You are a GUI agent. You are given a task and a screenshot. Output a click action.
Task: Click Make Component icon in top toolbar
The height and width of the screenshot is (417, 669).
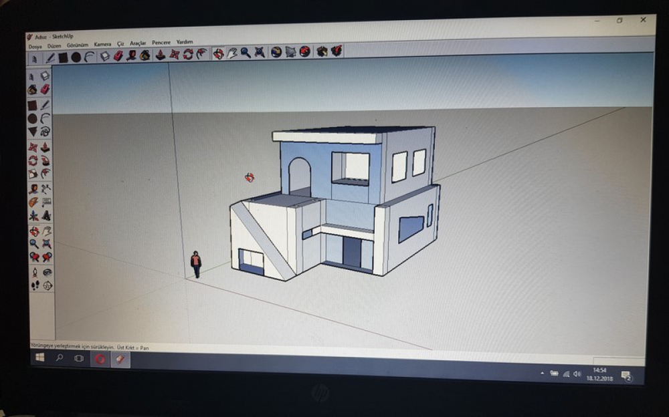[x=104, y=56]
